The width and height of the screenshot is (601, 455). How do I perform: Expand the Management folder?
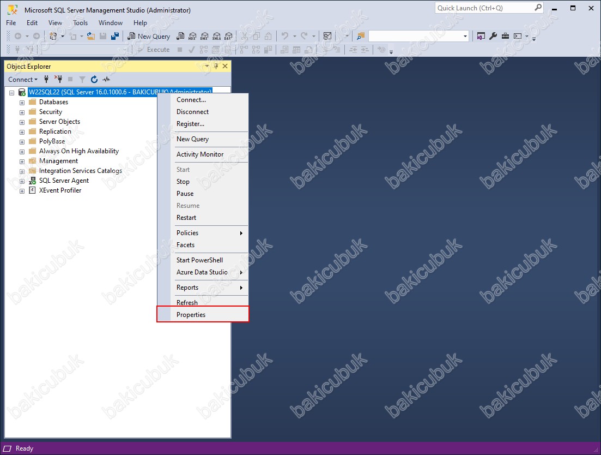coord(22,161)
